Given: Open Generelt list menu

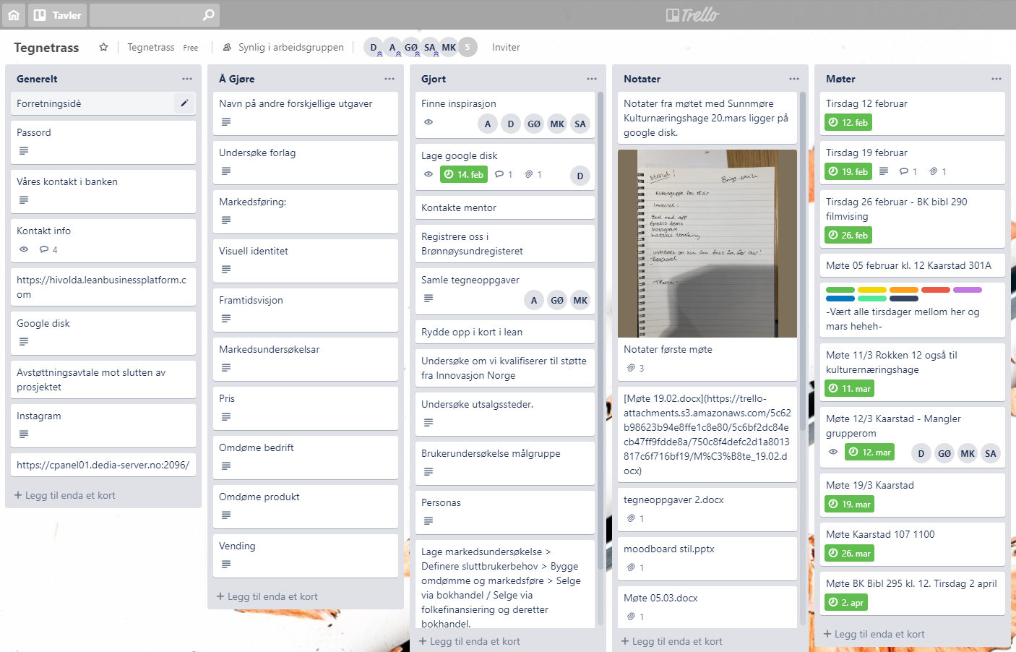Looking at the screenshot, I should [187, 79].
